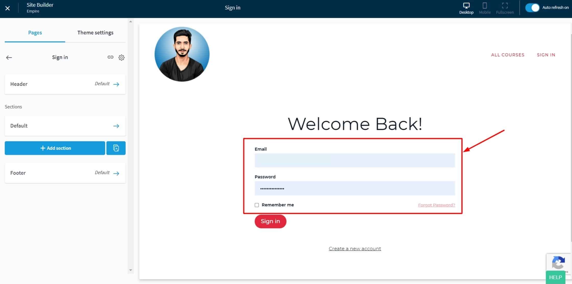Turn off Auto refresh toggle

point(532,8)
